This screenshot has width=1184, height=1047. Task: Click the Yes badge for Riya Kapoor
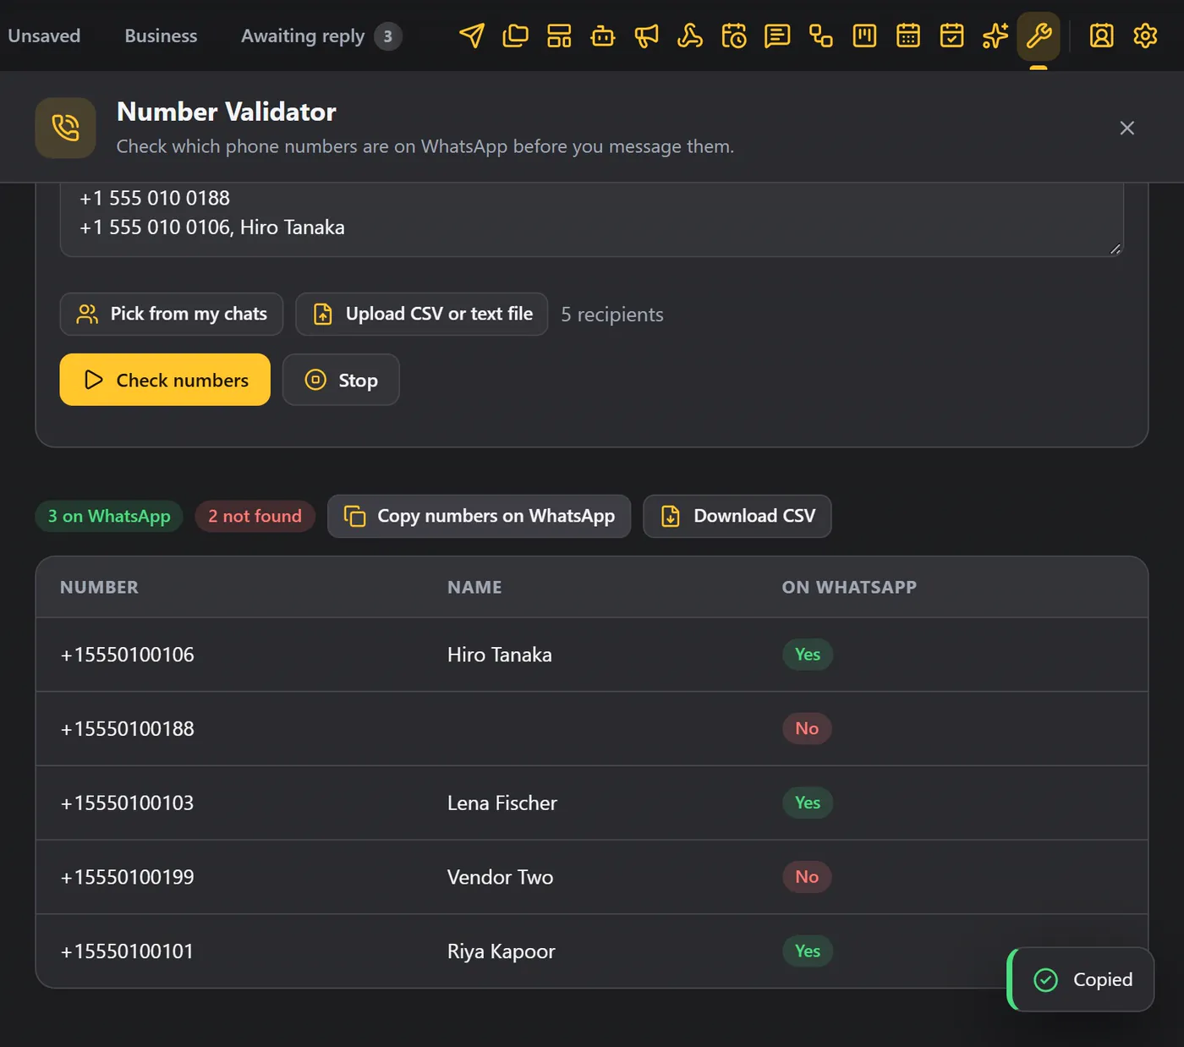tap(808, 951)
